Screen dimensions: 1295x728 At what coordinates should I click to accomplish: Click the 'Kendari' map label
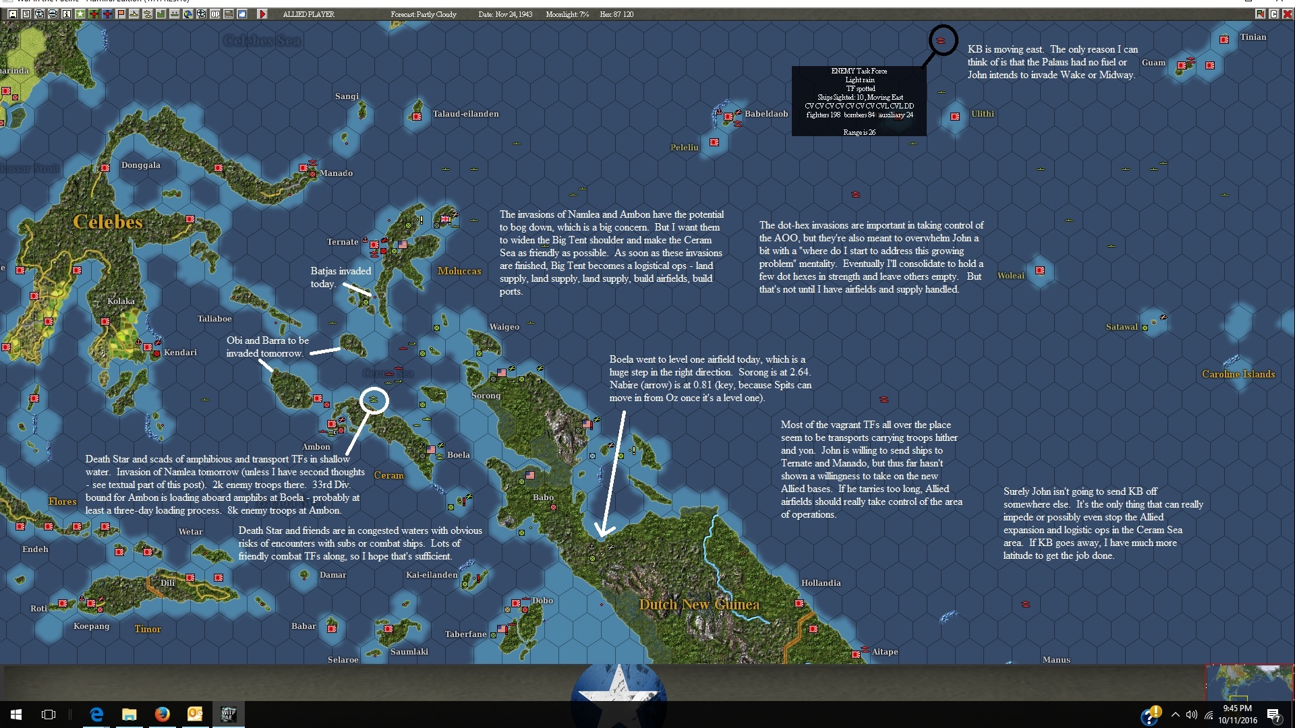tap(181, 353)
